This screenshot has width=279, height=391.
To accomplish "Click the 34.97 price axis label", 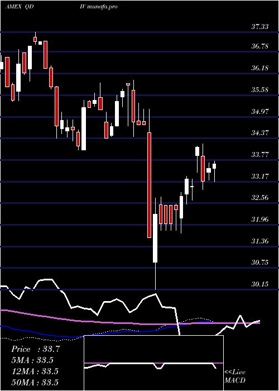I will point(260,111).
